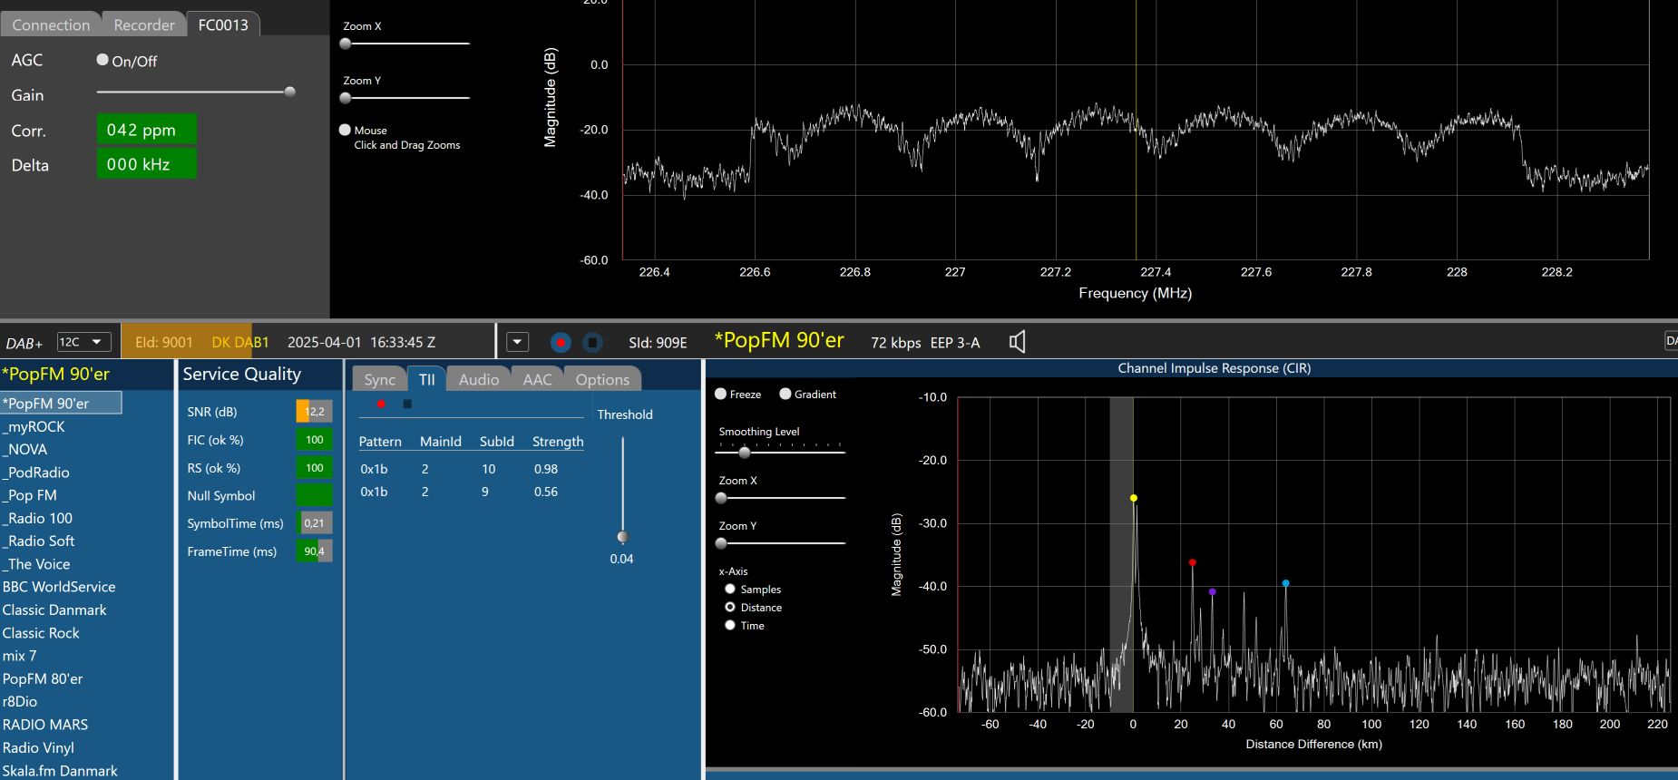Click the blue round record button

click(561, 342)
